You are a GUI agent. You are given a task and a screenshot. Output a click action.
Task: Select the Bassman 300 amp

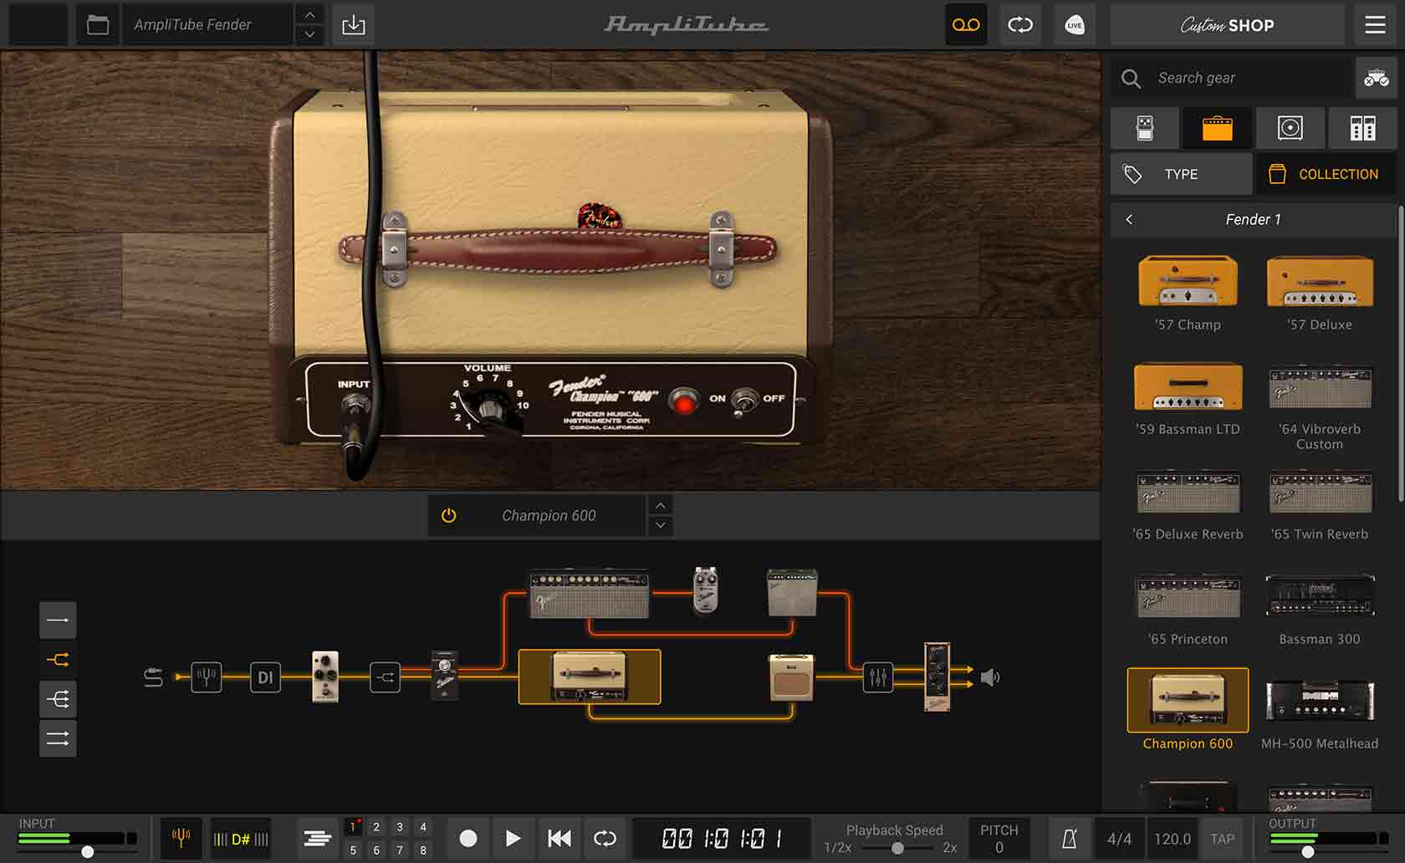[x=1319, y=608]
